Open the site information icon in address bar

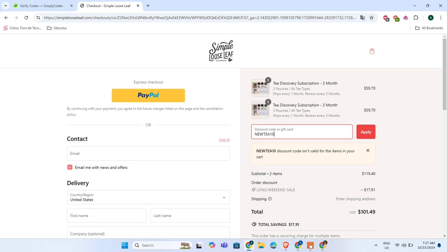38,18
